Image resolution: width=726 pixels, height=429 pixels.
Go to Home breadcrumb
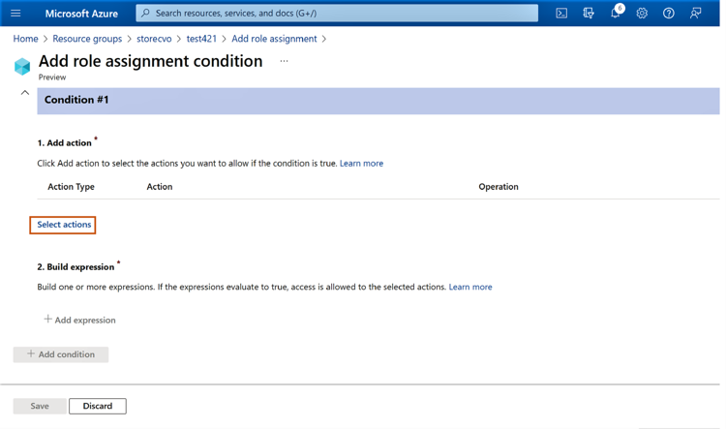[25, 39]
